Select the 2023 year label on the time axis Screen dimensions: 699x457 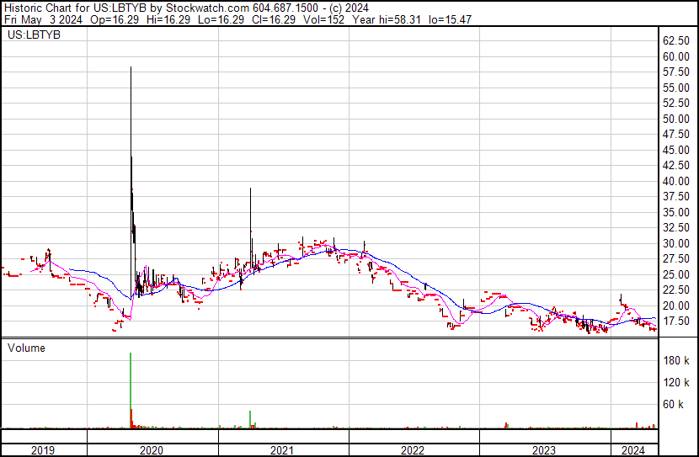[x=543, y=450]
